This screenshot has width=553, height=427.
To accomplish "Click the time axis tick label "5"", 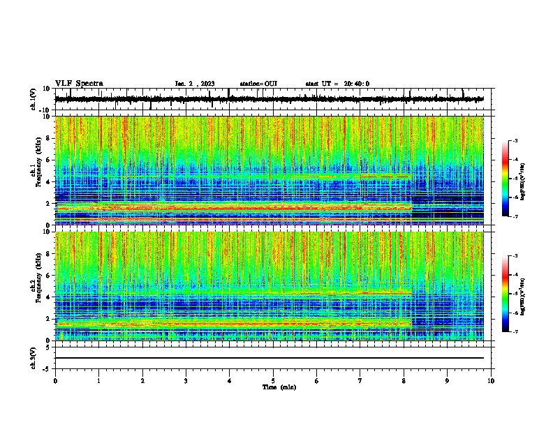I will (x=273, y=381).
